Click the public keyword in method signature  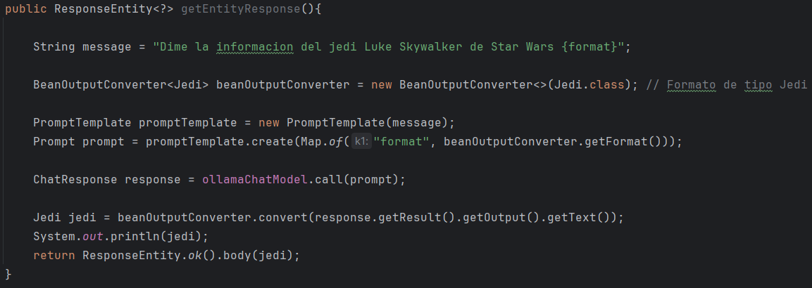[x=25, y=11]
